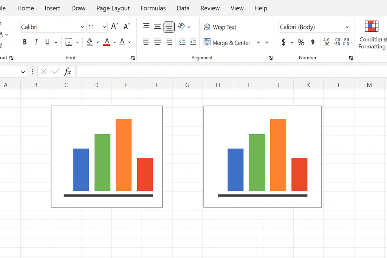Switch to the Insert tab
Screen dimensions: 387x258
point(52,8)
